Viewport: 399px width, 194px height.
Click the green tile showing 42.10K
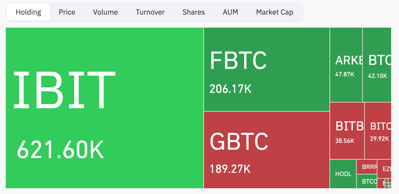coord(377,65)
